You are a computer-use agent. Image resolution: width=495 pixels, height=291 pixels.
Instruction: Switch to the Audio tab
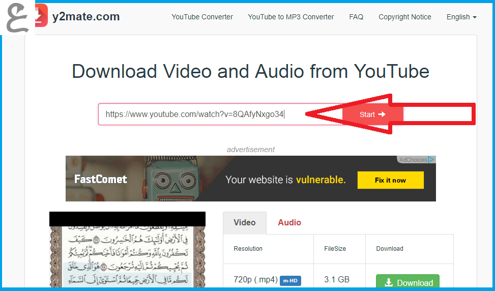click(x=289, y=222)
